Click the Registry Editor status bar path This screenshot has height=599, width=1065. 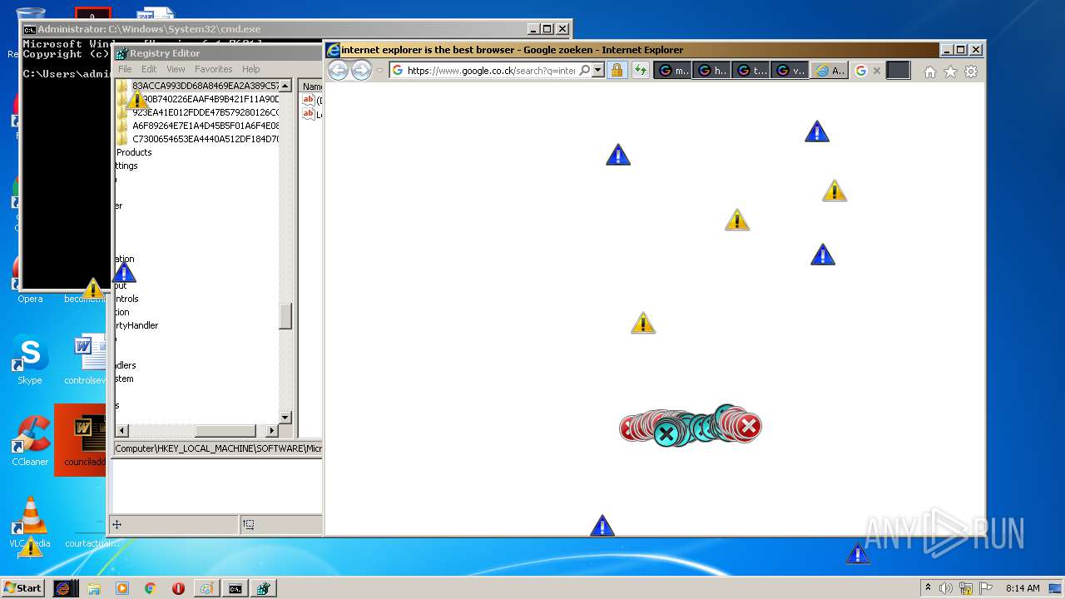point(218,448)
